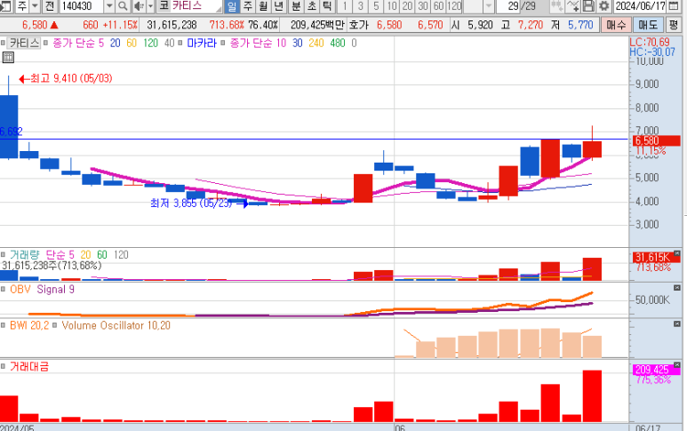
Task: Click the 매수 buy button
Action: [x=616, y=25]
